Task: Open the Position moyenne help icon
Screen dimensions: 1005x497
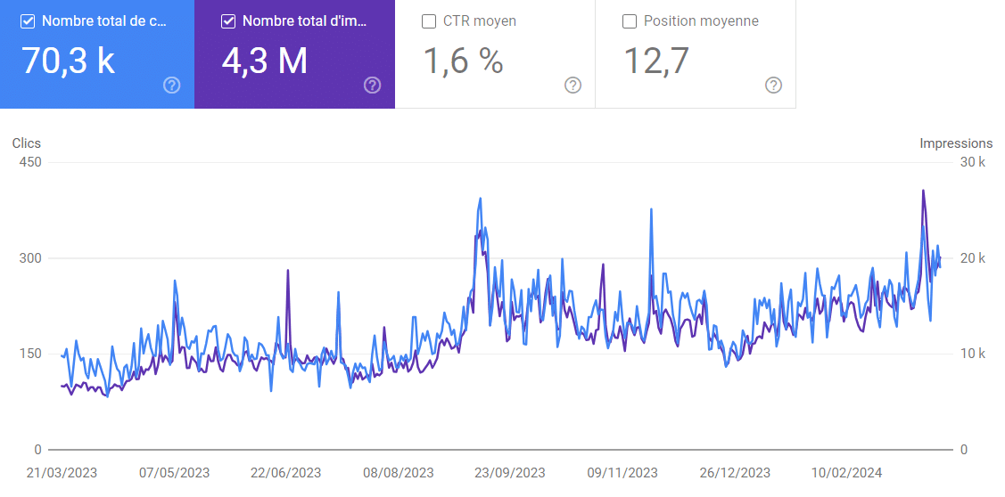Action: (x=774, y=86)
